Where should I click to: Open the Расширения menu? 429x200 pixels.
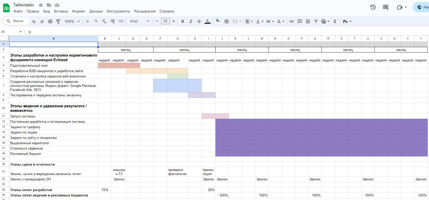145,11
